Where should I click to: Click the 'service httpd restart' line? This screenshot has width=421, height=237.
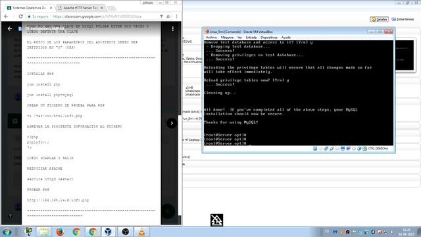point(50,179)
